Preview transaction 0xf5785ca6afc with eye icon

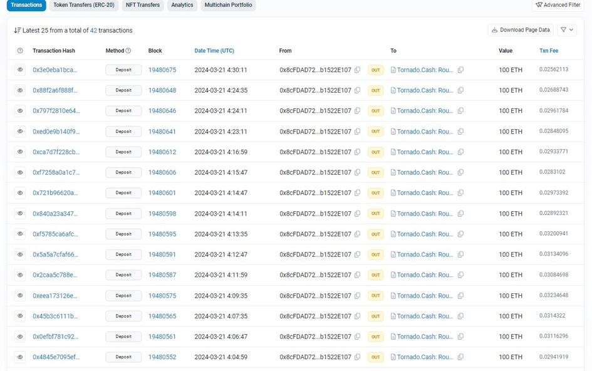[20, 234]
